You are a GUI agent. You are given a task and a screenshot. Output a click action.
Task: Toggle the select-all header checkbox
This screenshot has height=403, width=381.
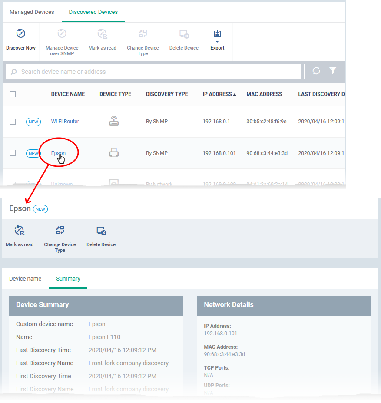pos(13,94)
